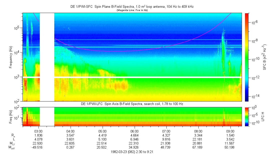This screenshot has width=271, height=155.
Task: Select the MLT value 11.567
Action: (230, 143)
